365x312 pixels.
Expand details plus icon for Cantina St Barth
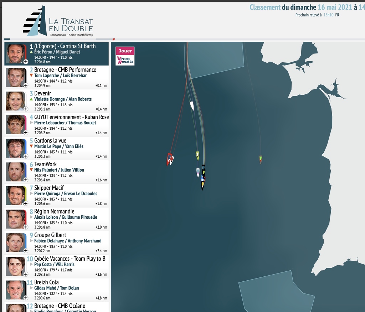[26, 62]
